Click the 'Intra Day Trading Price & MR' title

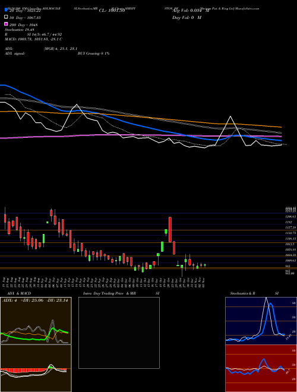coord(109,293)
